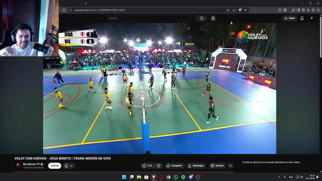Image resolution: width=322 pixels, height=181 pixels.
Task: Click the Compartir share button
Action: click(174, 166)
